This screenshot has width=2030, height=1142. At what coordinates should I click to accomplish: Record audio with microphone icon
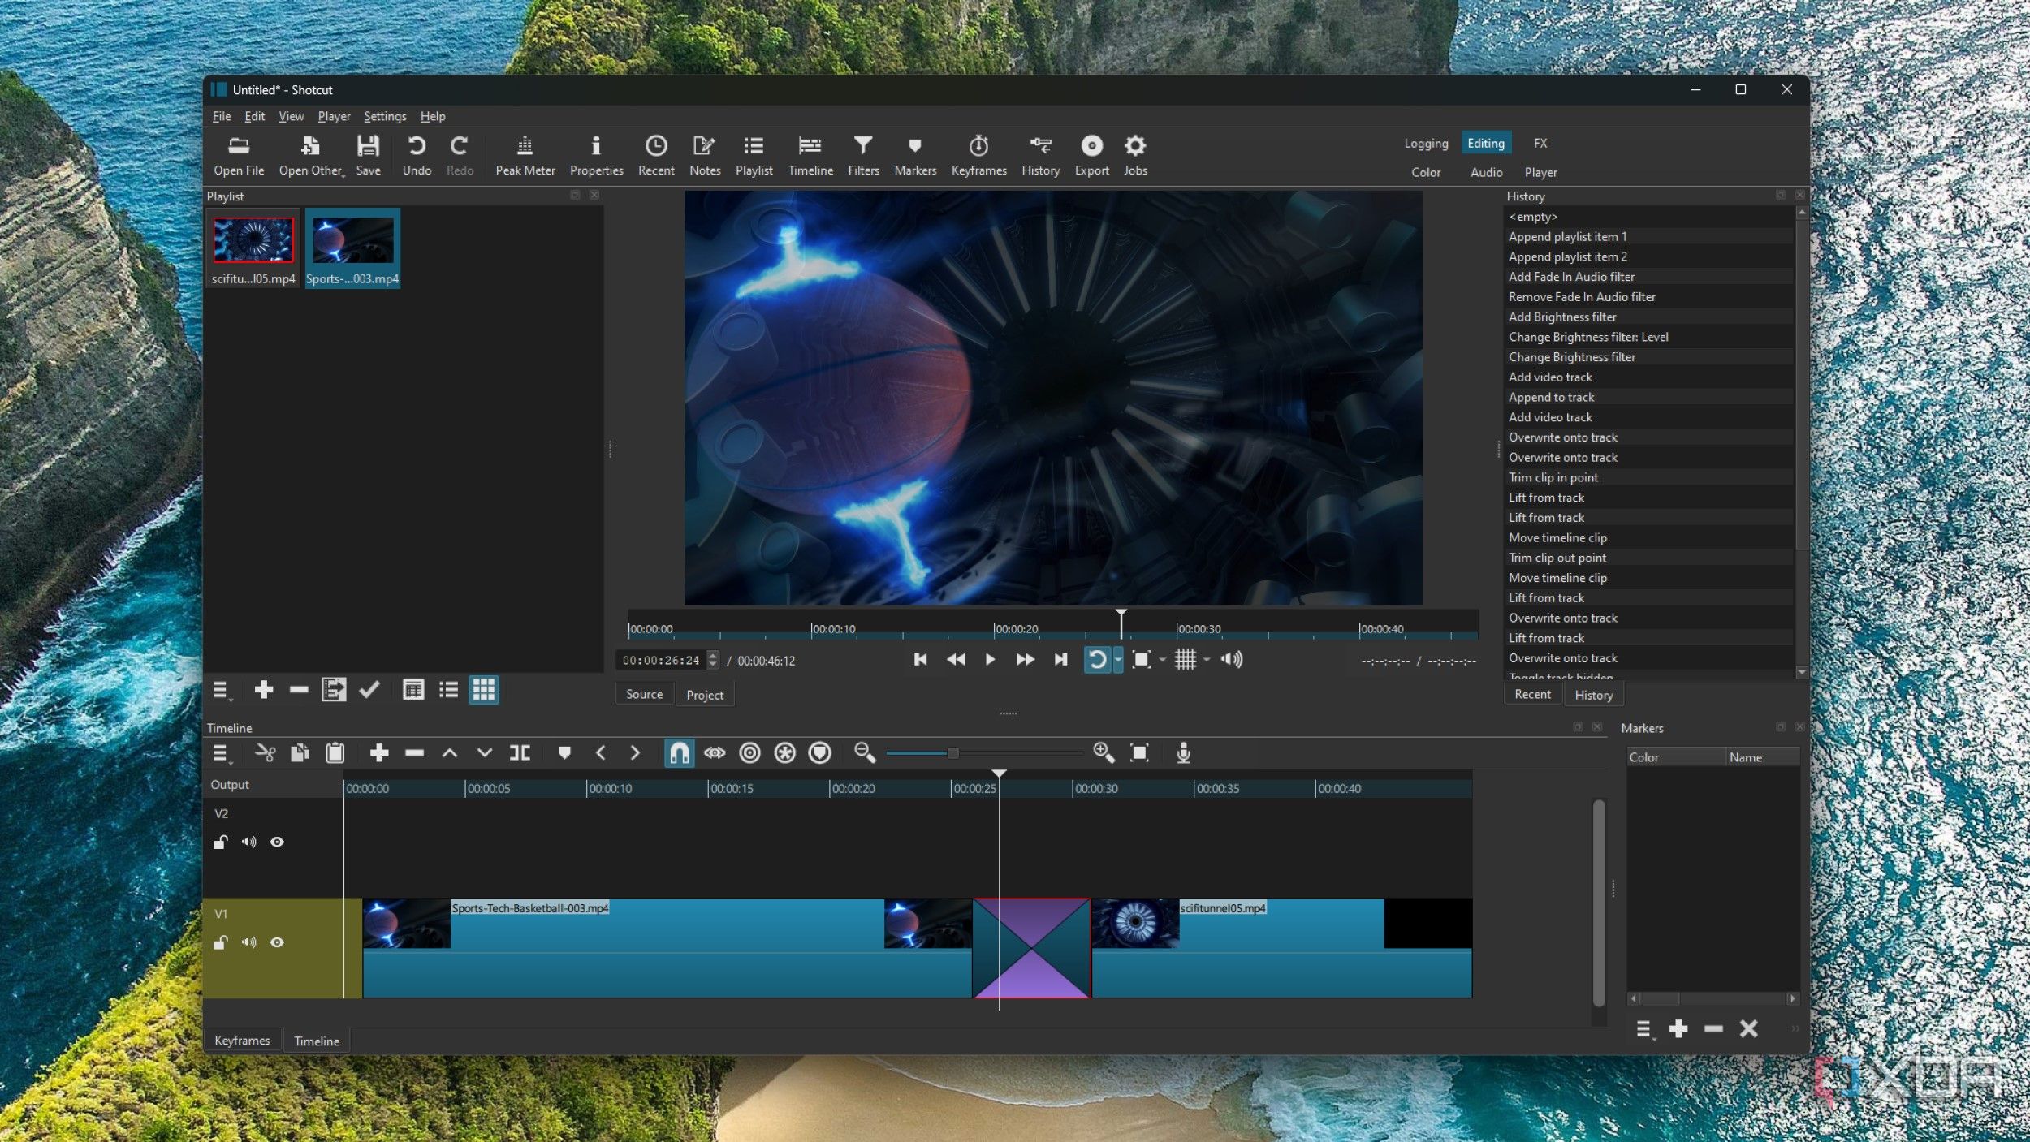tap(1183, 753)
